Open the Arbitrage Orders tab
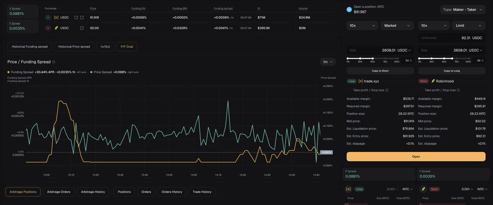The image size is (493, 205). [x=59, y=192]
